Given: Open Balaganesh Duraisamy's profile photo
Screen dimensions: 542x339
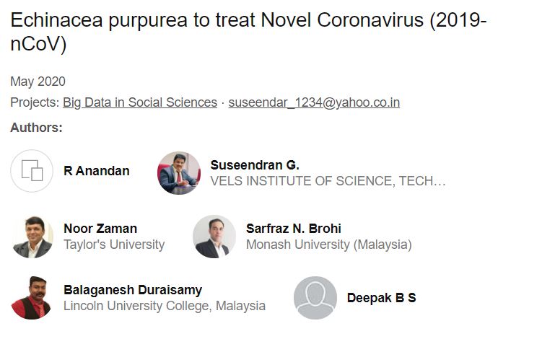Looking at the screenshot, I should [32, 297].
